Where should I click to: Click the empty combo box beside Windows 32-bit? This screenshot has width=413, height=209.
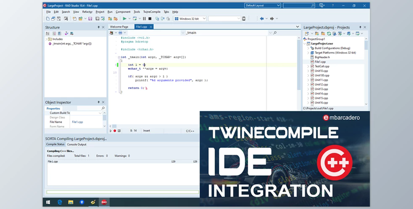[224, 19]
